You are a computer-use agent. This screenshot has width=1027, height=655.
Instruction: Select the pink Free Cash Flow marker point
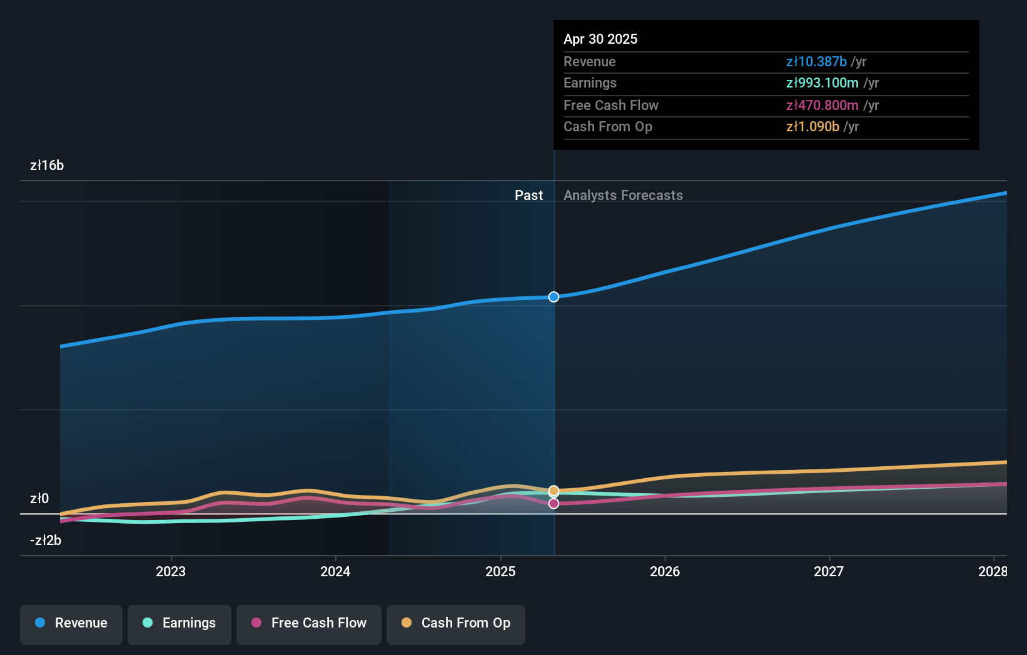coord(553,503)
